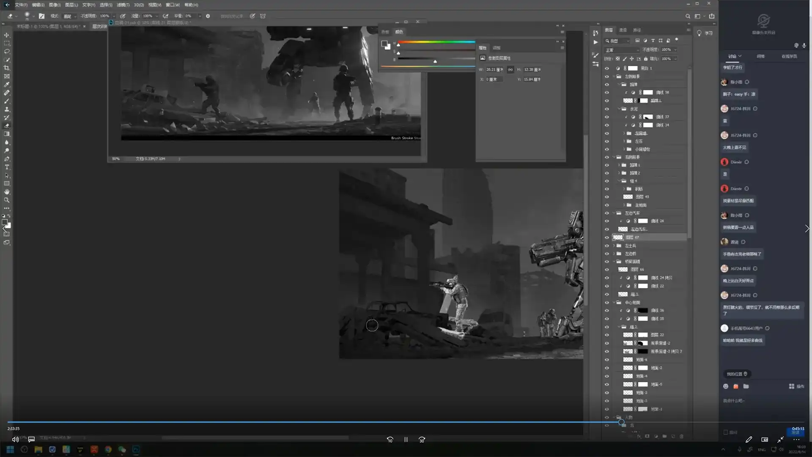The height and width of the screenshot is (457, 812).
Task: Switch to the 通道 (Channels) tab
Action: point(623,30)
